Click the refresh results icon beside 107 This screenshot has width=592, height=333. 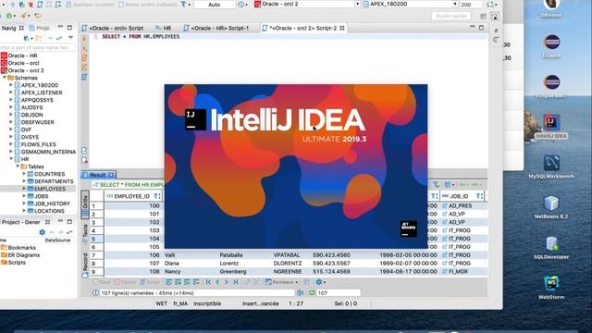click(312, 292)
